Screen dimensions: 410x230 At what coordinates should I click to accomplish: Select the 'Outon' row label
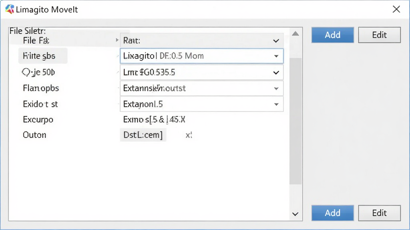(34, 135)
